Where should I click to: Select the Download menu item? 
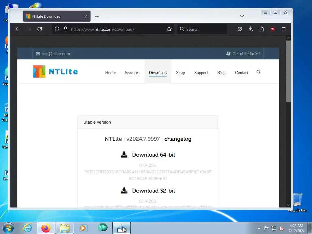coord(158,73)
